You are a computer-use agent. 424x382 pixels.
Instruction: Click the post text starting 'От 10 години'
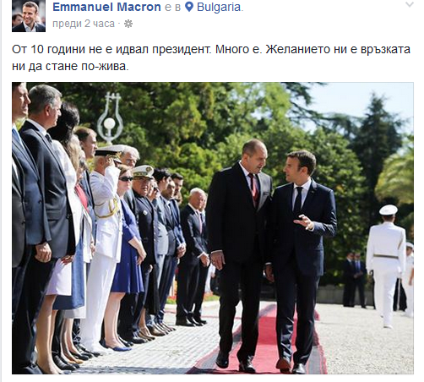click(211, 57)
